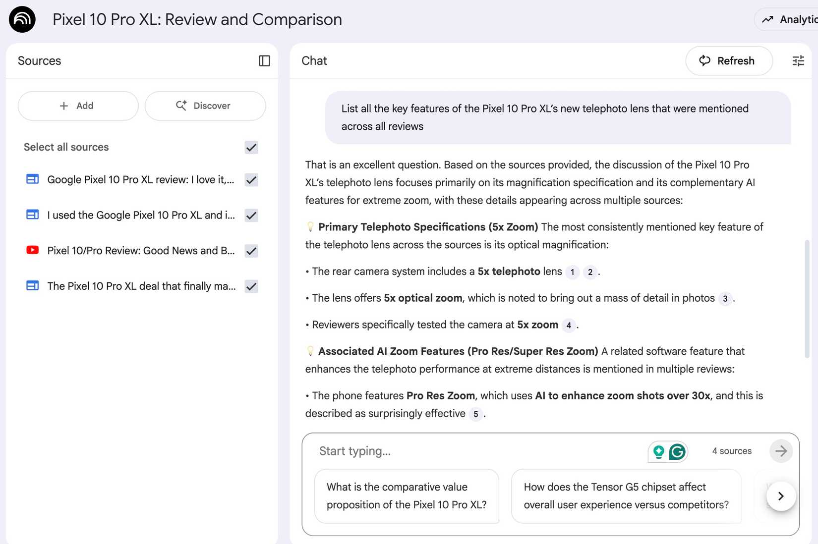Click the NotebookLM logo in the top corner
Screen dimensions: 818x544
pyautogui.click(x=22, y=19)
